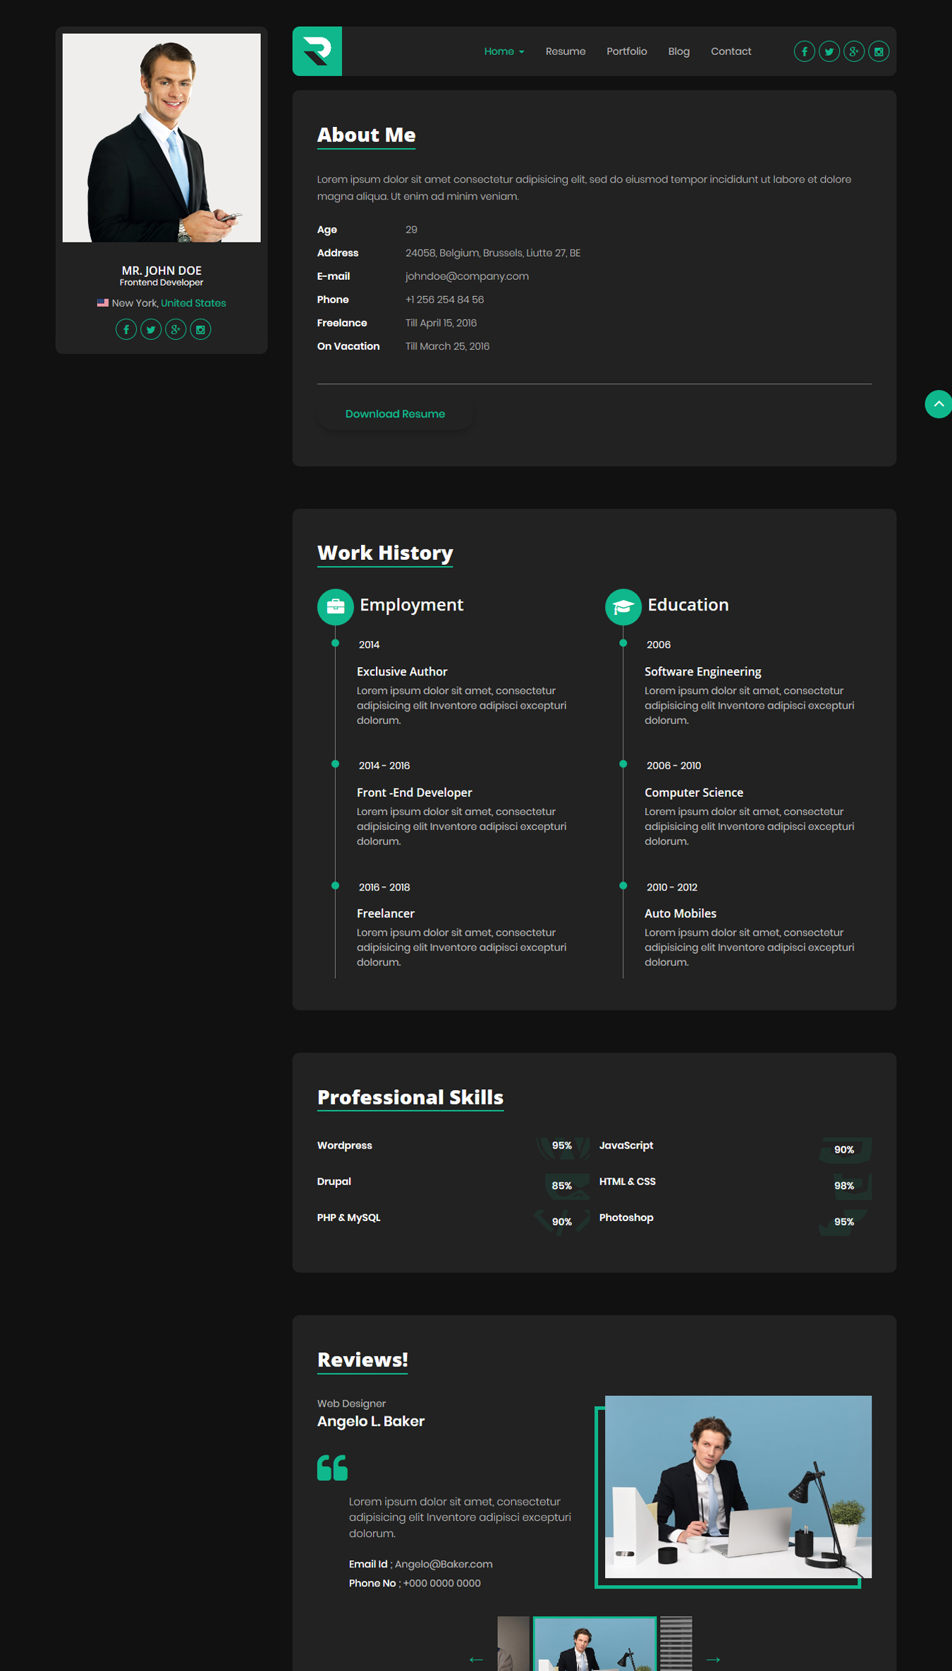Show next review with right arrow
This screenshot has height=1671, width=952.
tap(713, 1659)
